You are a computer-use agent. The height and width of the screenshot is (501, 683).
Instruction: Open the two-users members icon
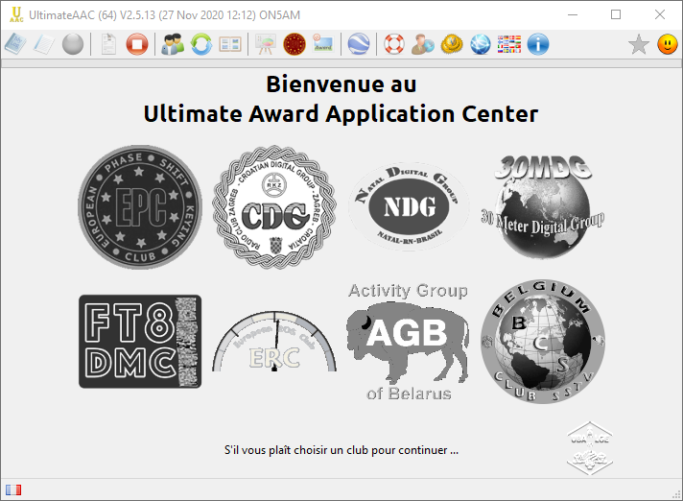[173, 44]
